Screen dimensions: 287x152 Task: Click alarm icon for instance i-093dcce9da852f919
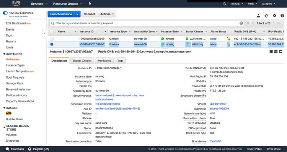tap(228, 39)
